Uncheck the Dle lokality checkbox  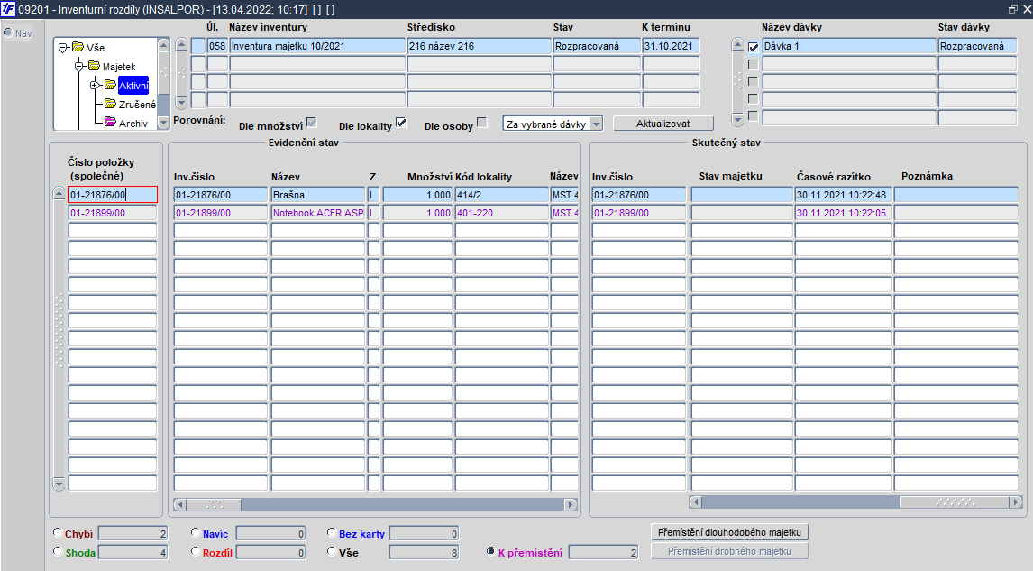click(400, 122)
